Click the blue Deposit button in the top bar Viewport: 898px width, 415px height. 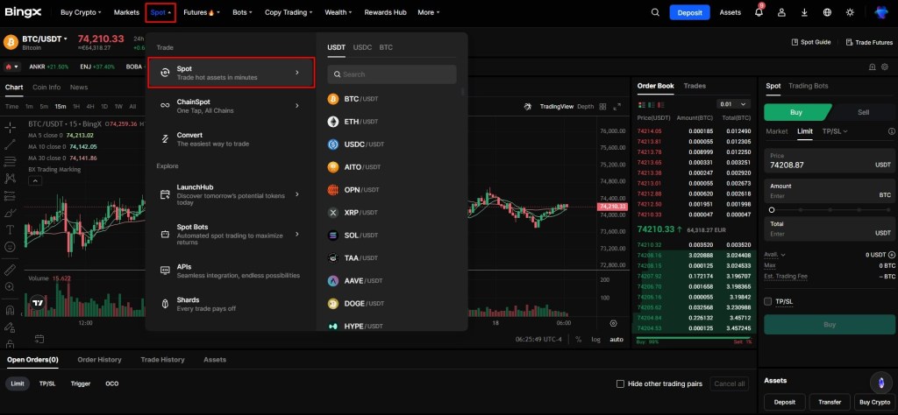(x=689, y=12)
